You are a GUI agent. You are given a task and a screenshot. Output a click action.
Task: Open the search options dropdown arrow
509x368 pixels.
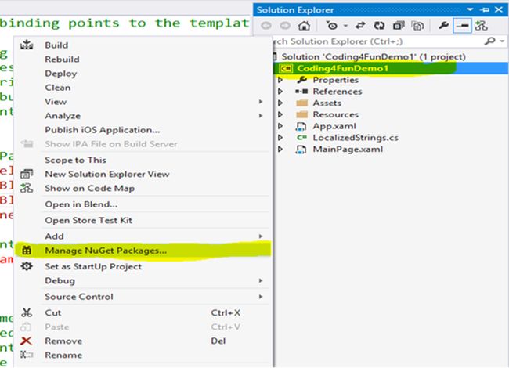point(502,41)
